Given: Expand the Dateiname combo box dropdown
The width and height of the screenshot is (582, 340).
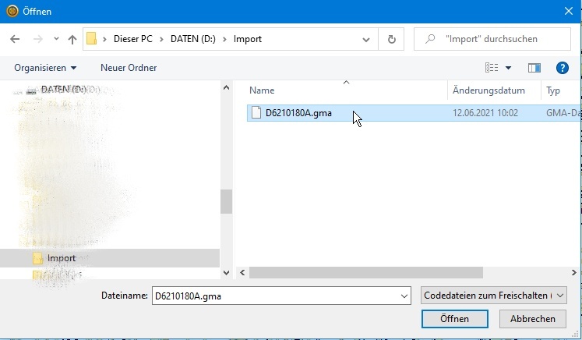Looking at the screenshot, I should (404, 296).
